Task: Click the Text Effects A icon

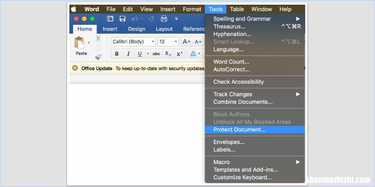Action: click(193, 54)
